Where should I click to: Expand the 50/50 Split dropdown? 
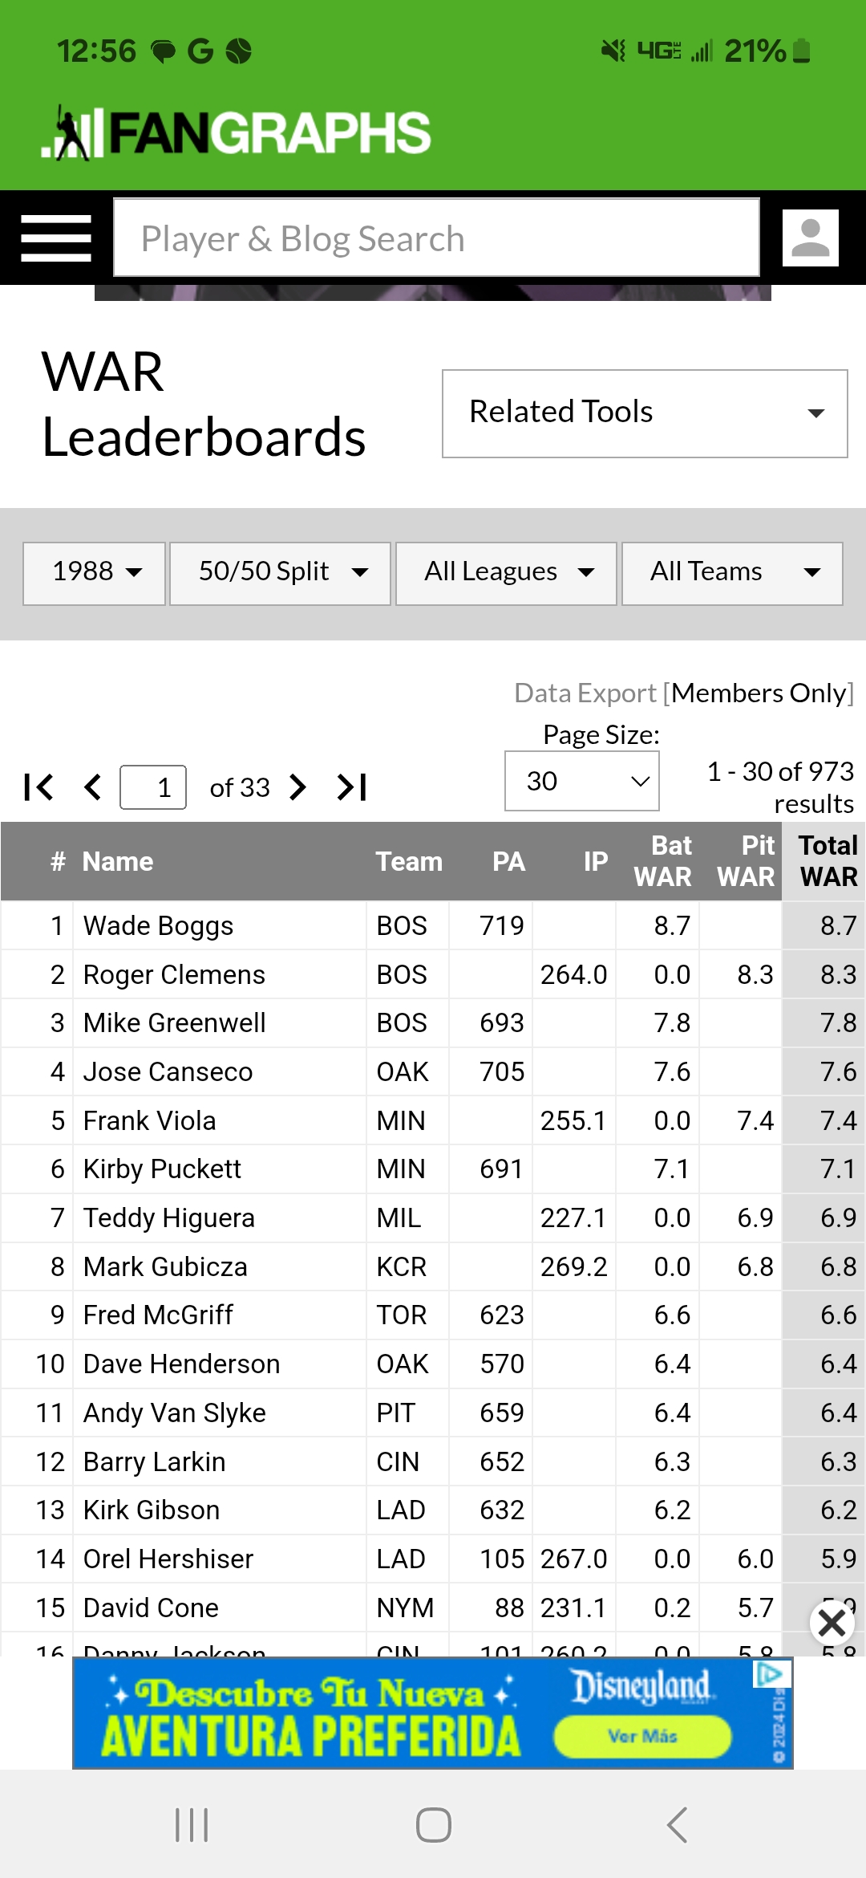click(280, 573)
